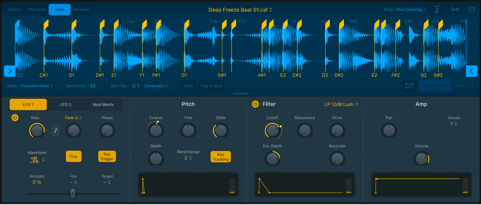Click the left arrow on the waveform display
The image size is (481, 205).
click(x=9, y=71)
